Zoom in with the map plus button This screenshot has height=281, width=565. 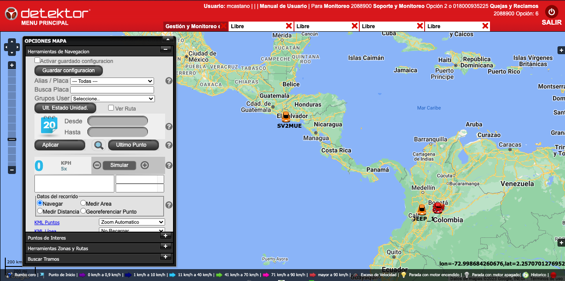tap(12, 65)
